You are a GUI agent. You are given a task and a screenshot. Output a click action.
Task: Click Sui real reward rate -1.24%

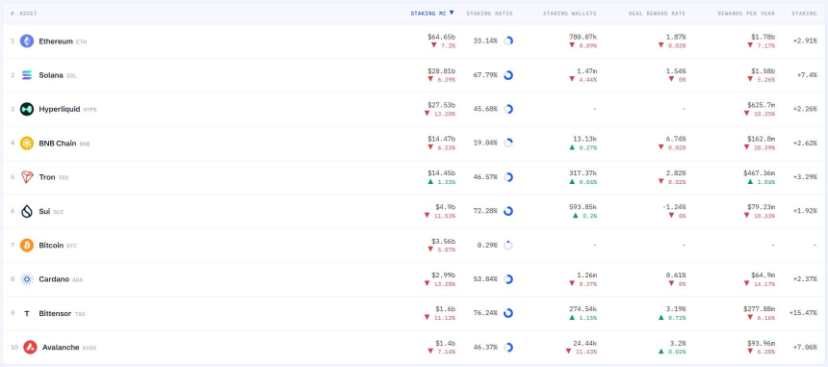pyautogui.click(x=674, y=207)
